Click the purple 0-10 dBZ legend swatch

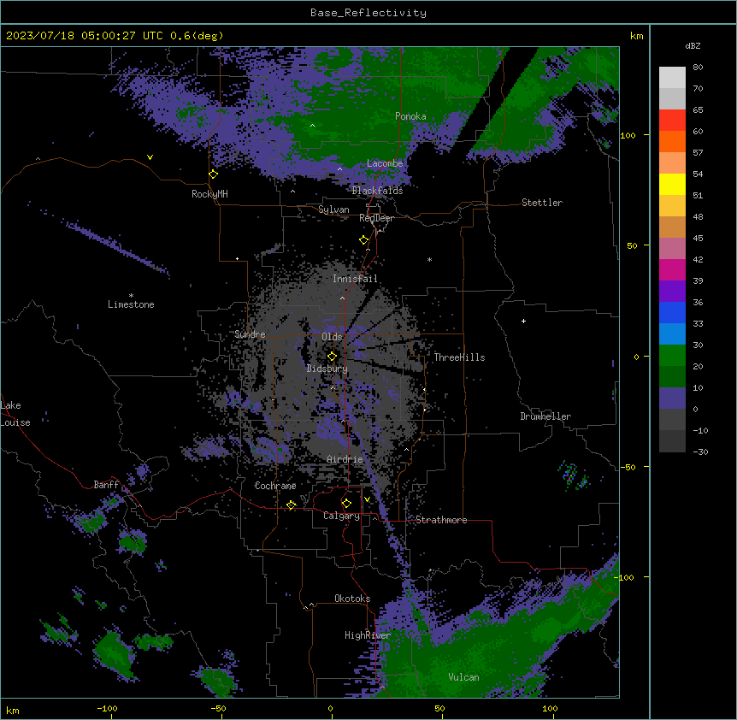pyautogui.click(x=672, y=398)
